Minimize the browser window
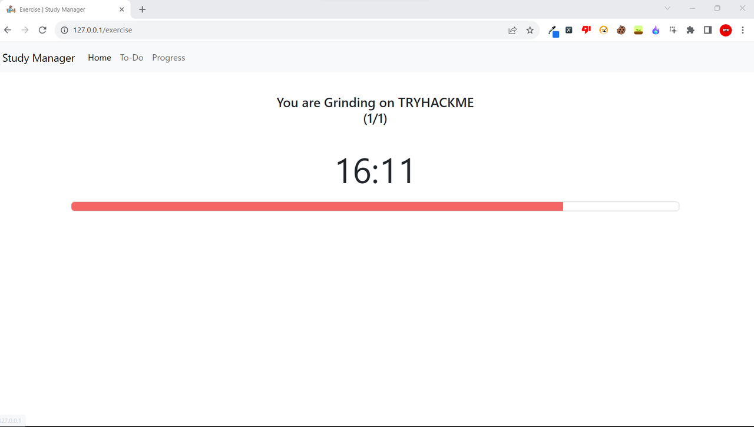Image resolution: width=754 pixels, height=427 pixels. (x=692, y=8)
